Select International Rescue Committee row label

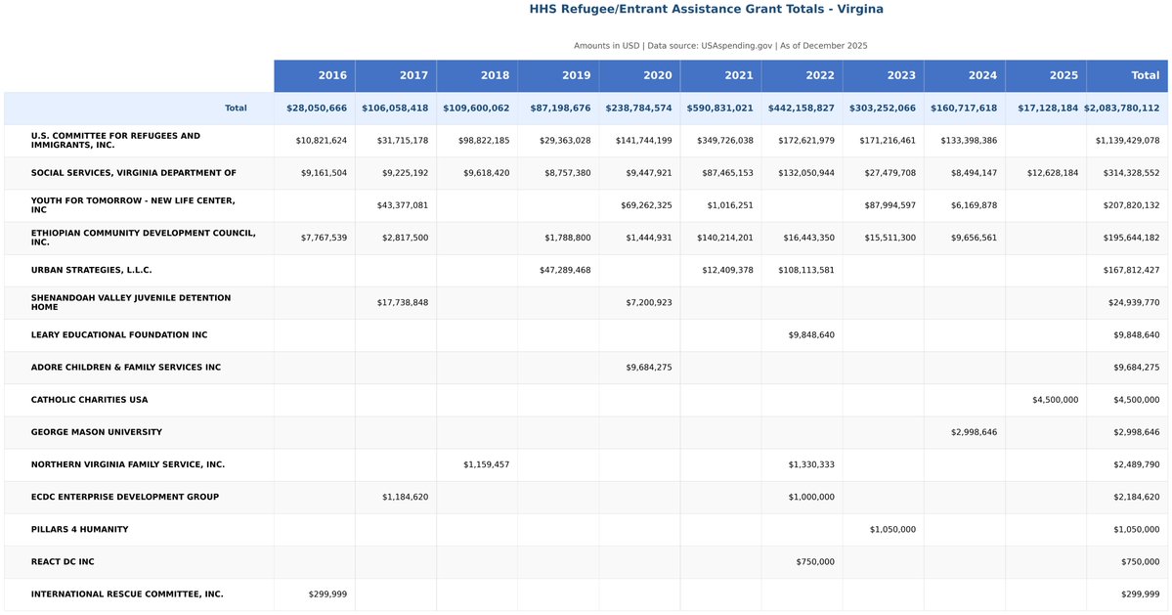tap(127, 594)
